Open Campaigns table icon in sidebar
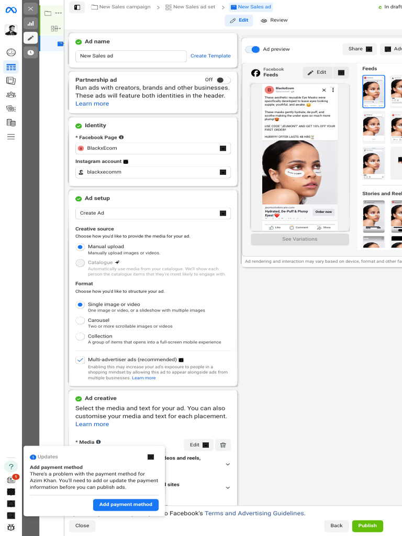 click(x=11, y=67)
